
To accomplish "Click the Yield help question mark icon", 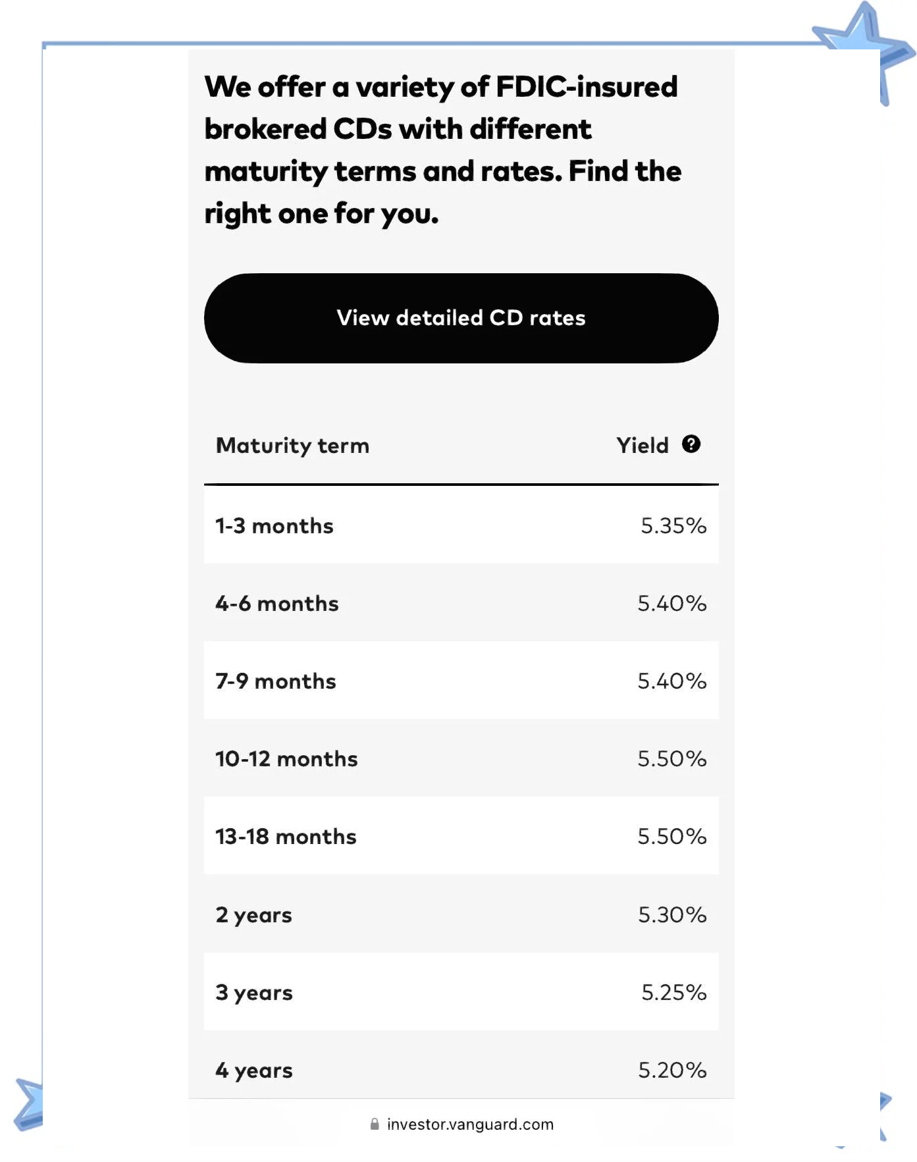I will (x=691, y=444).
